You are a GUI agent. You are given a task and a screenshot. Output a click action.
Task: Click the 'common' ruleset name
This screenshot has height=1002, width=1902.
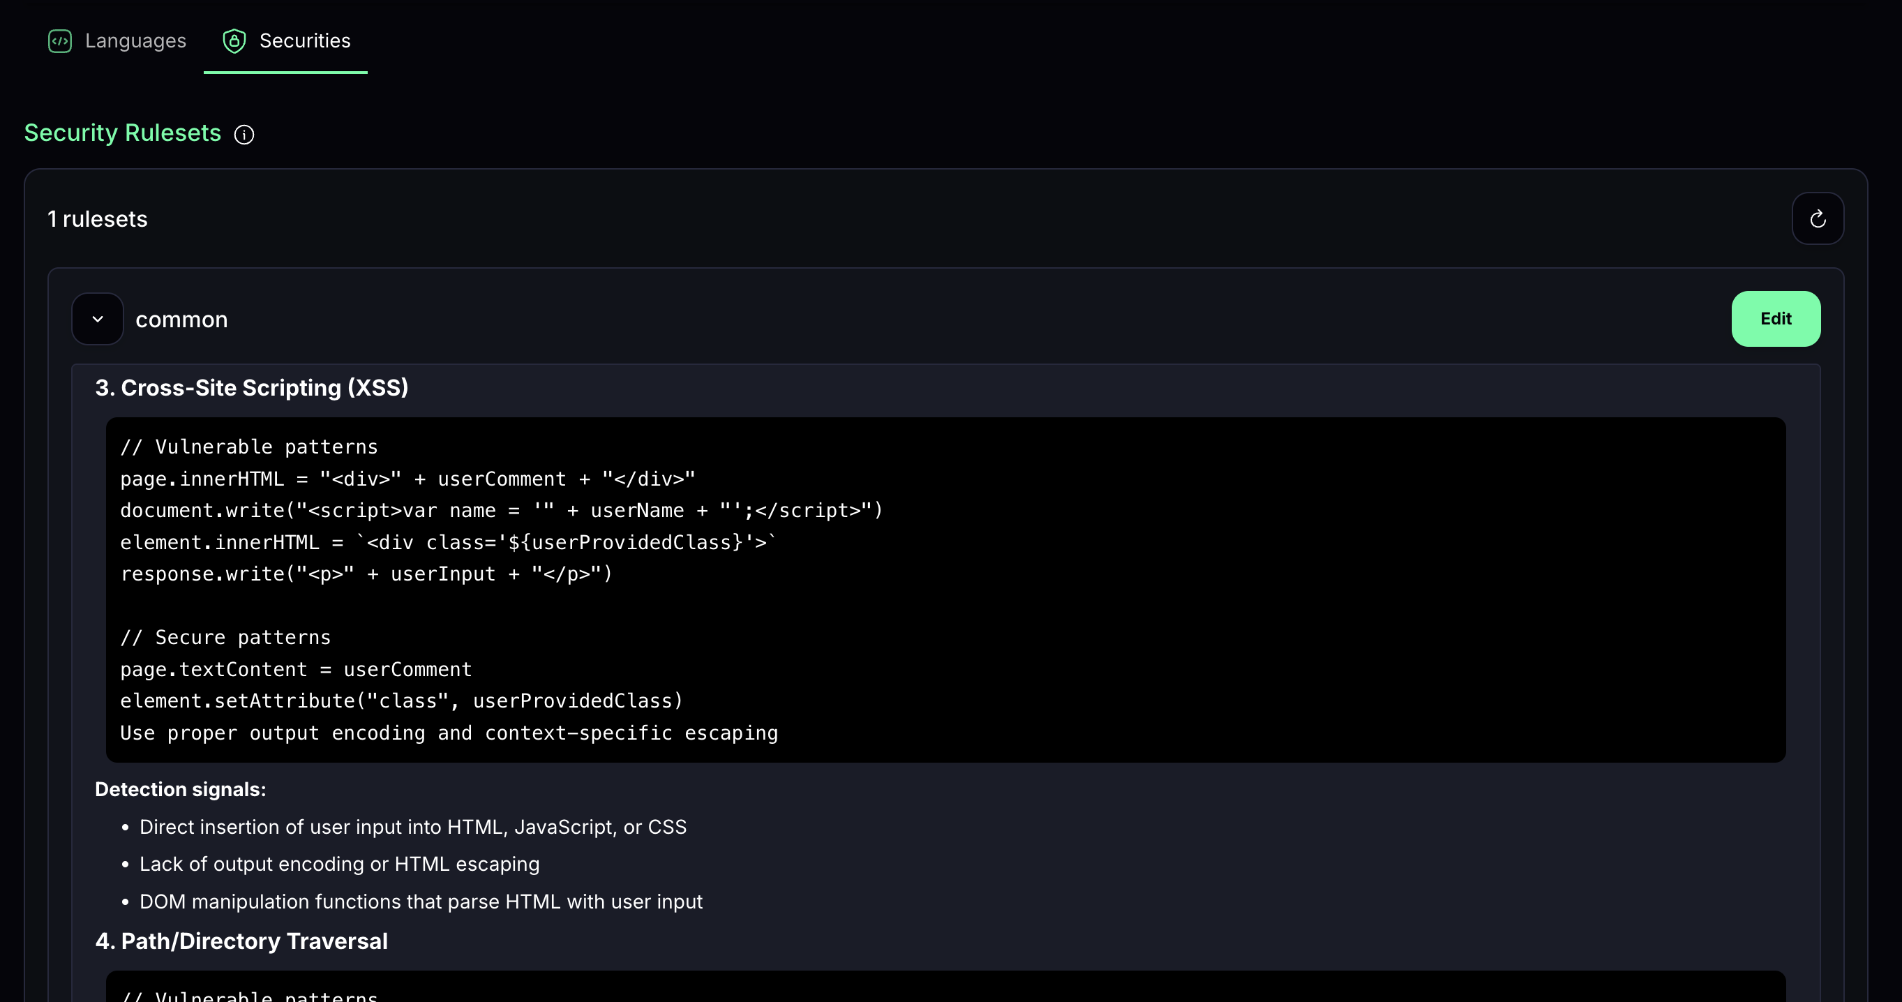click(x=181, y=320)
